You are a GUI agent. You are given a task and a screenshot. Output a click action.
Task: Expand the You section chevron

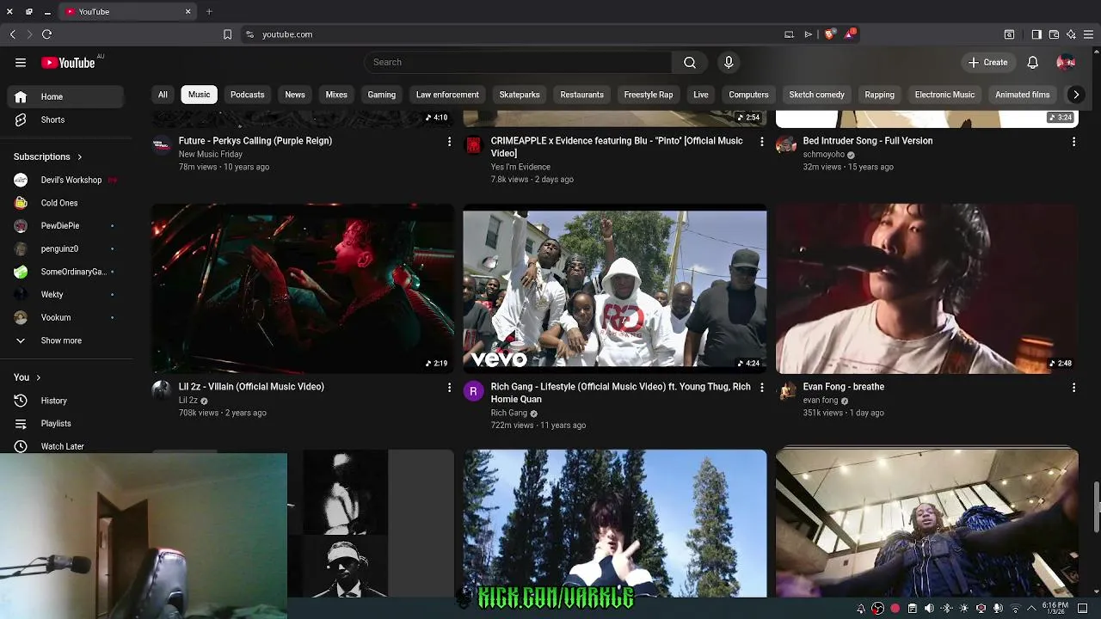[38, 377]
